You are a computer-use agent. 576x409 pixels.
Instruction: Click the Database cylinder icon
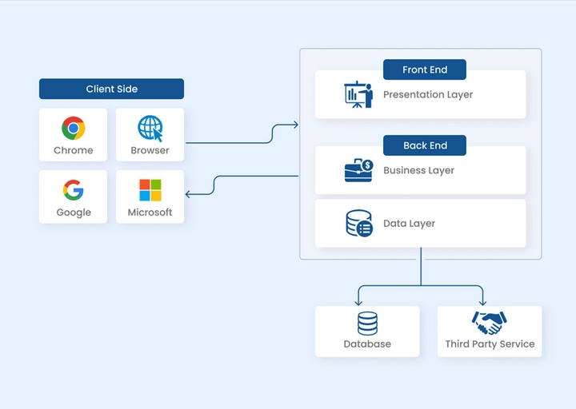click(x=367, y=324)
